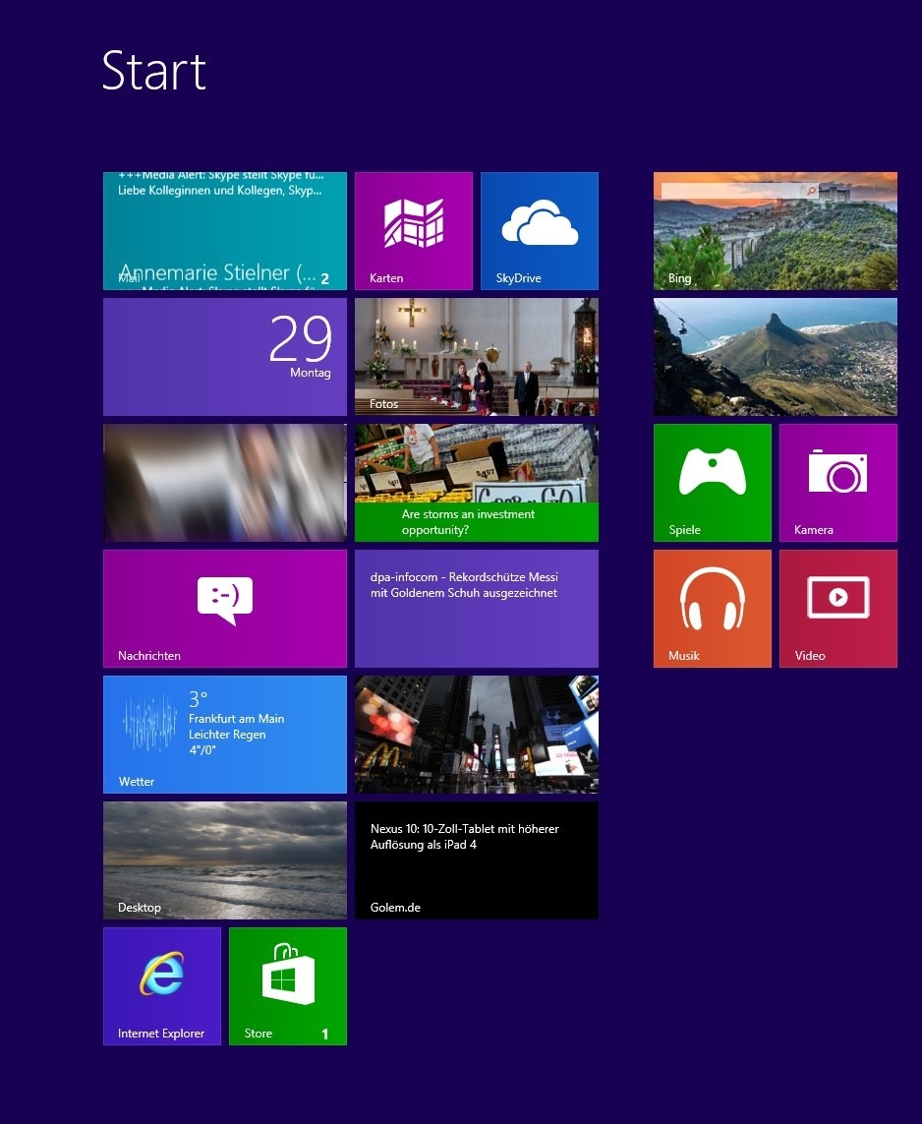
Task: Open the Nachrichten messaging tile
Action: point(225,609)
